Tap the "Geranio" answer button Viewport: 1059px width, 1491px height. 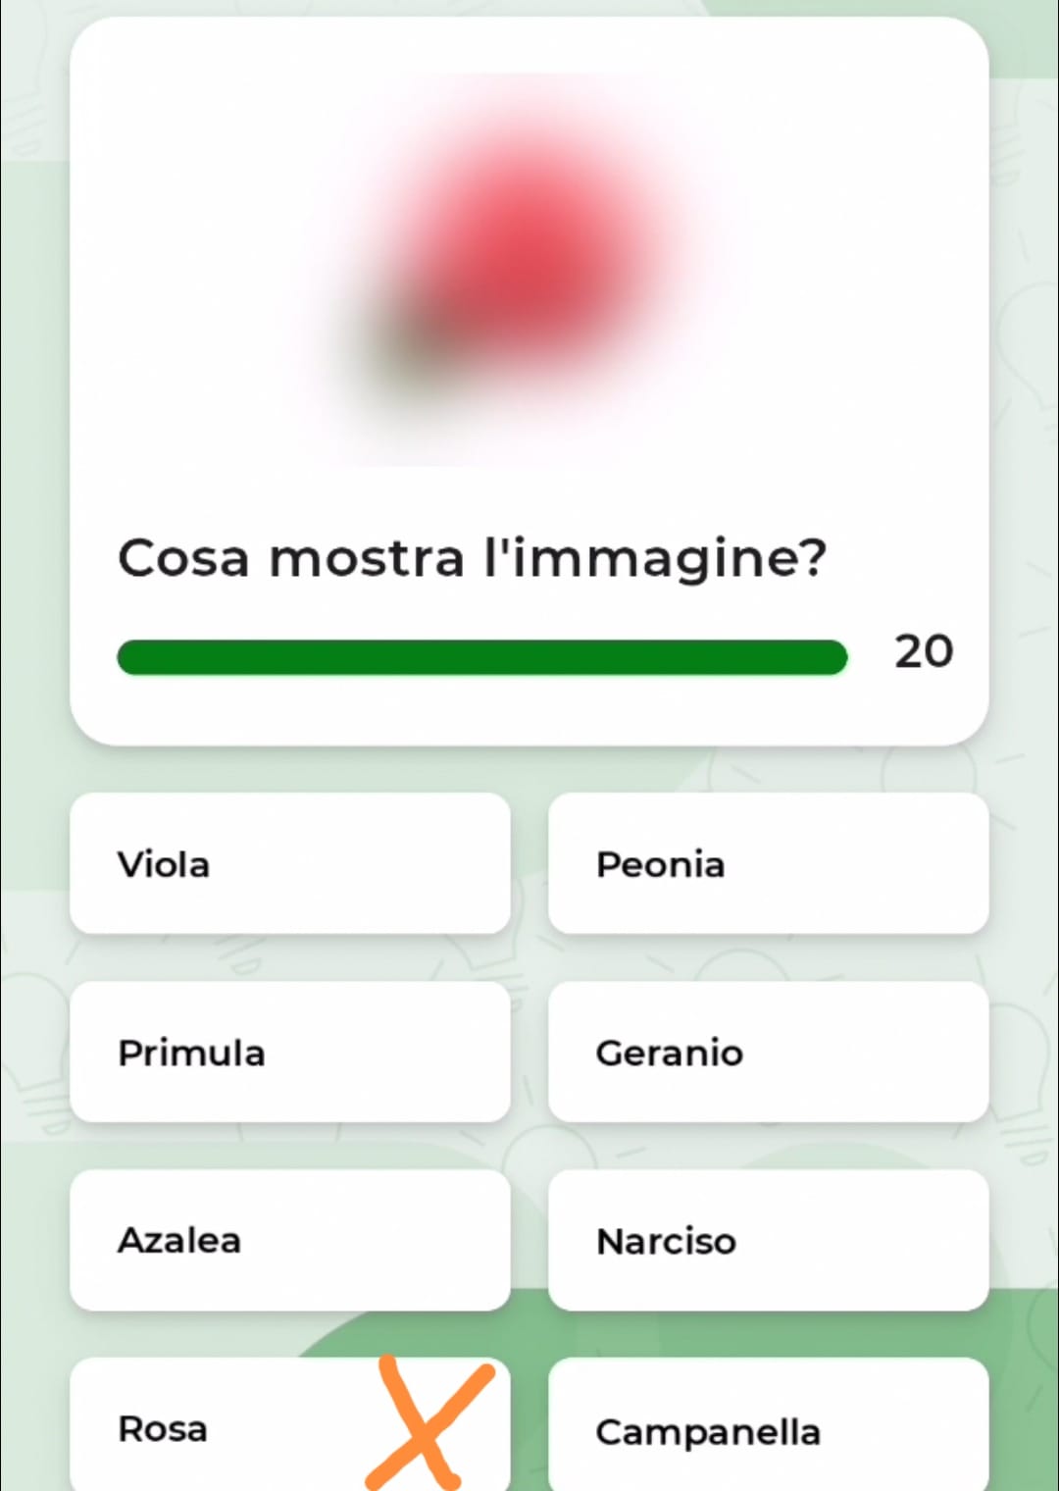click(x=768, y=1052)
